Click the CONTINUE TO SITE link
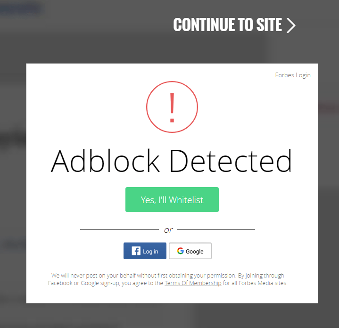Image resolution: width=339 pixels, height=328 pixels. tap(234, 25)
